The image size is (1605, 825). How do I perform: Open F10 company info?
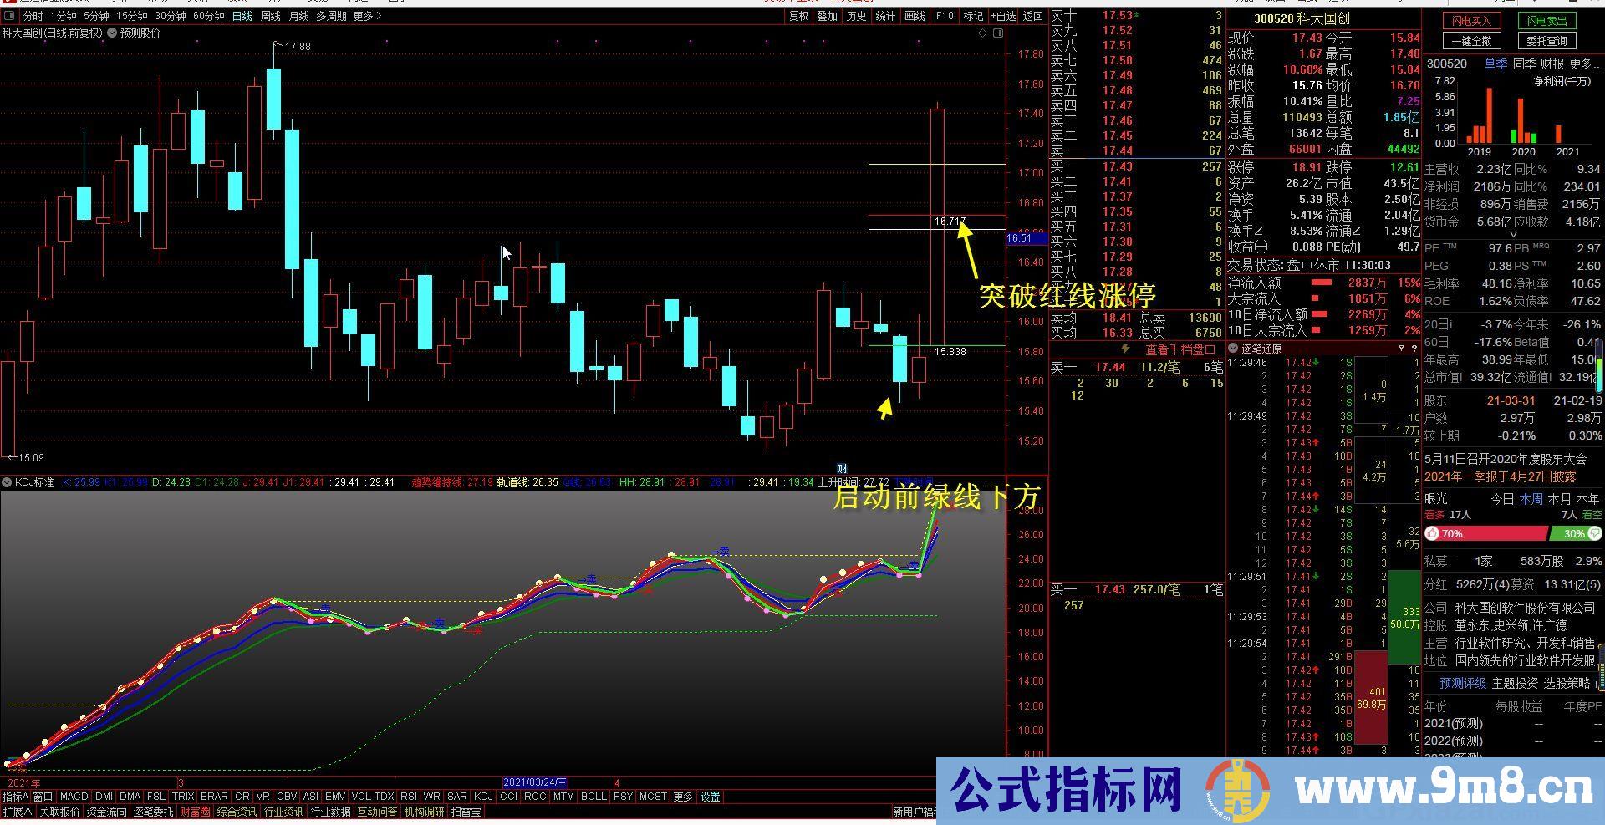(945, 16)
